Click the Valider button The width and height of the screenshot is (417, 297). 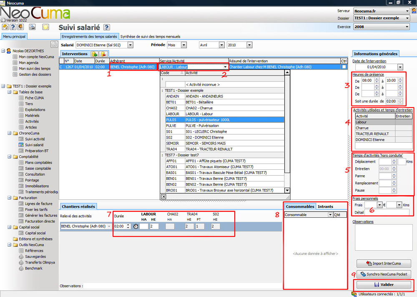coord(384,284)
